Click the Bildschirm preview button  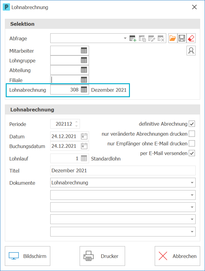[28, 256]
